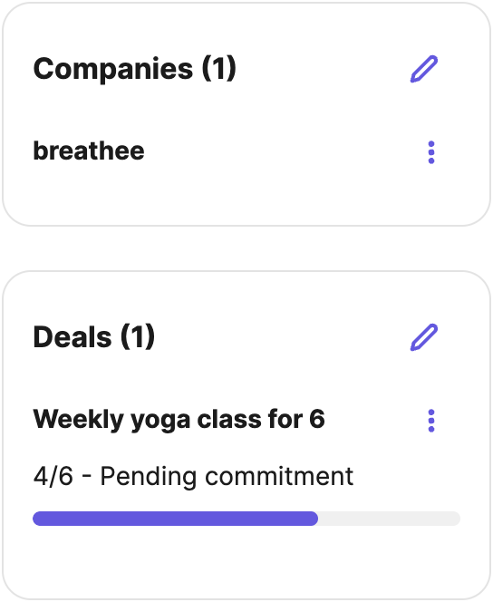
Task: Edit deals using the pencil icon
Action: point(424,337)
